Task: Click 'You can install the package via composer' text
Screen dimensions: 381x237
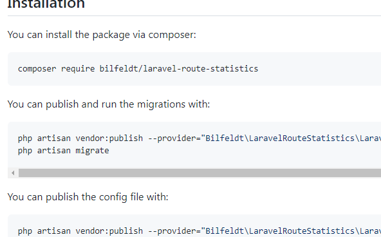Action: (x=102, y=35)
